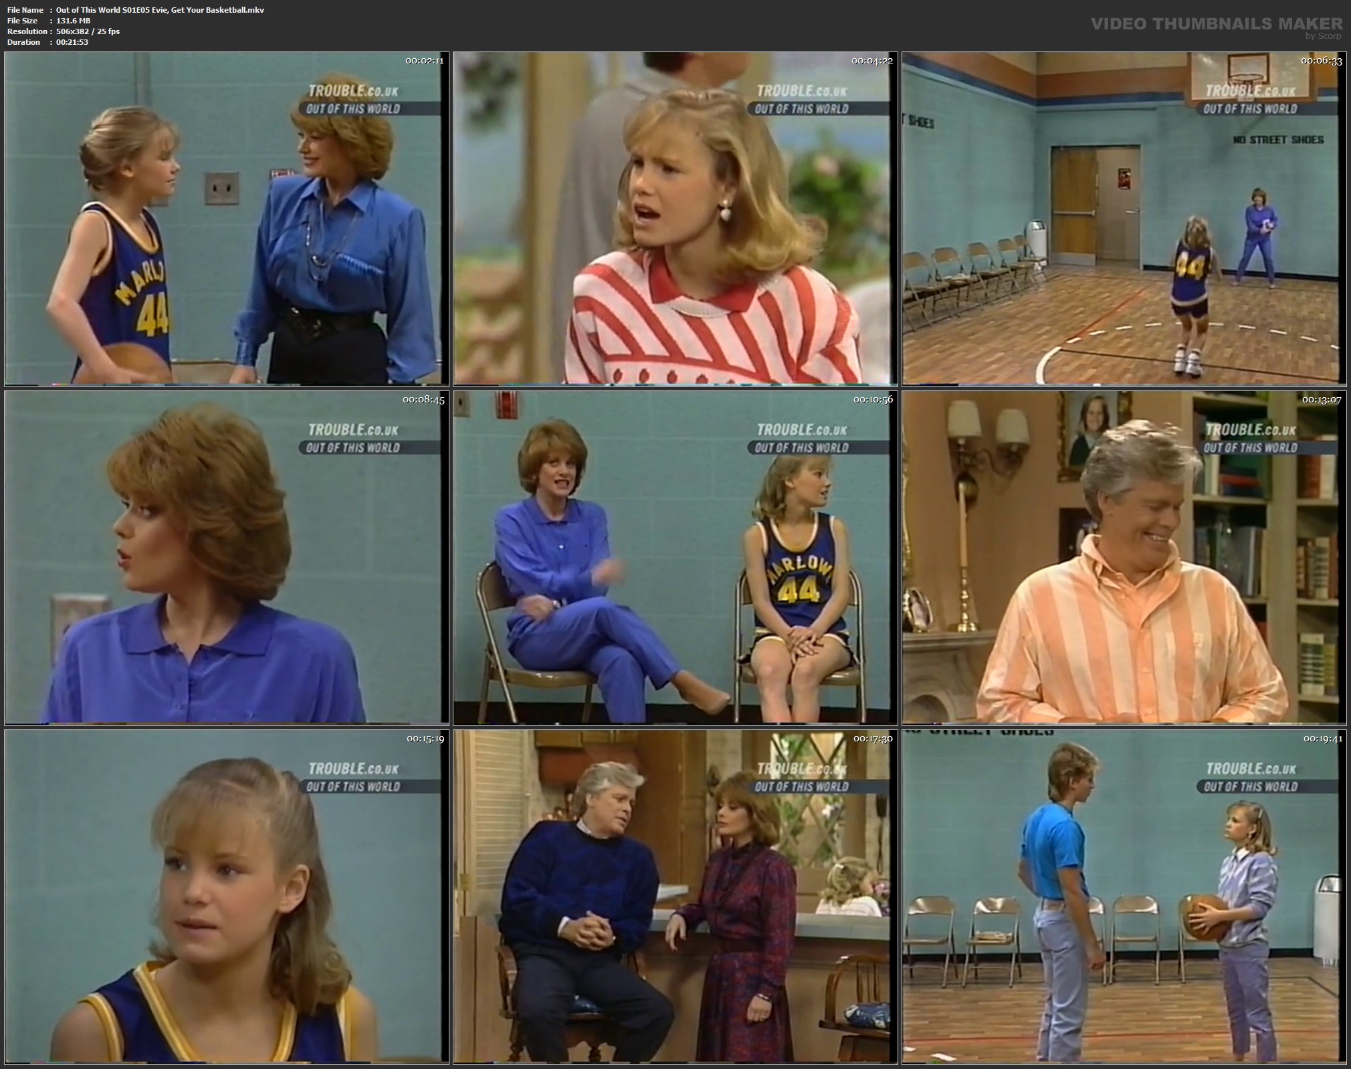Click the Resolution value 506x382 / 25 fps

coord(88,31)
